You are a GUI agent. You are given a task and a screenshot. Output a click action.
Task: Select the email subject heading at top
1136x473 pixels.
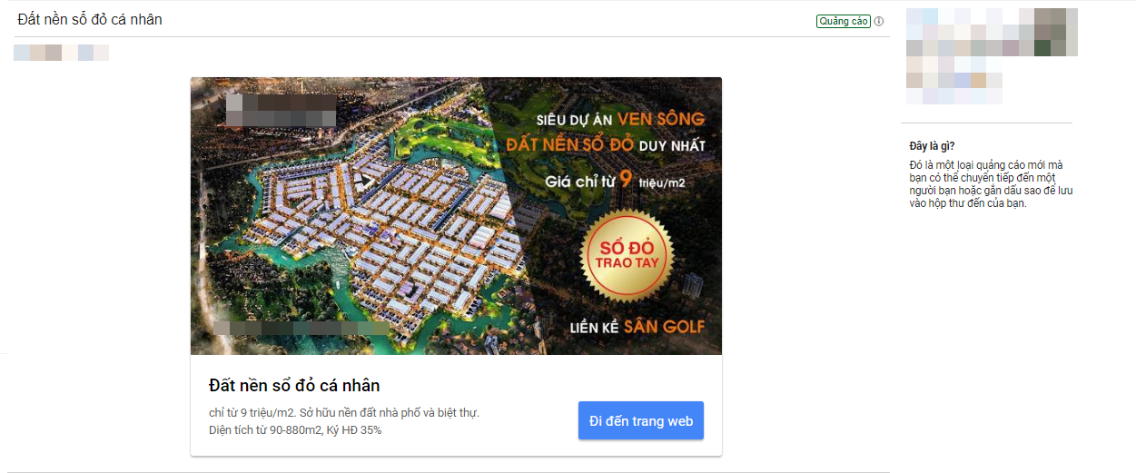point(90,19)
